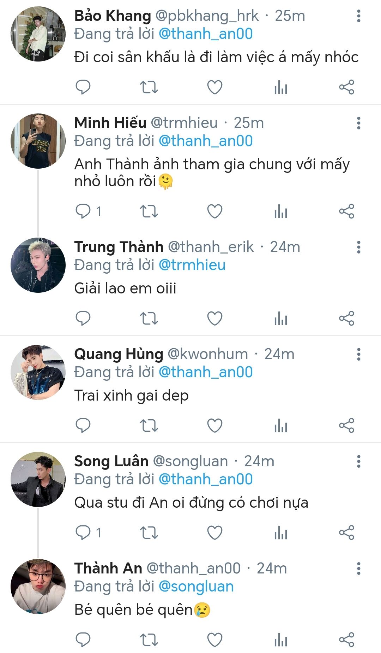This screenshot has width=381, height=653.
Task: Open more options for Minh Hiếu's tweet
Action: point(359,123)
